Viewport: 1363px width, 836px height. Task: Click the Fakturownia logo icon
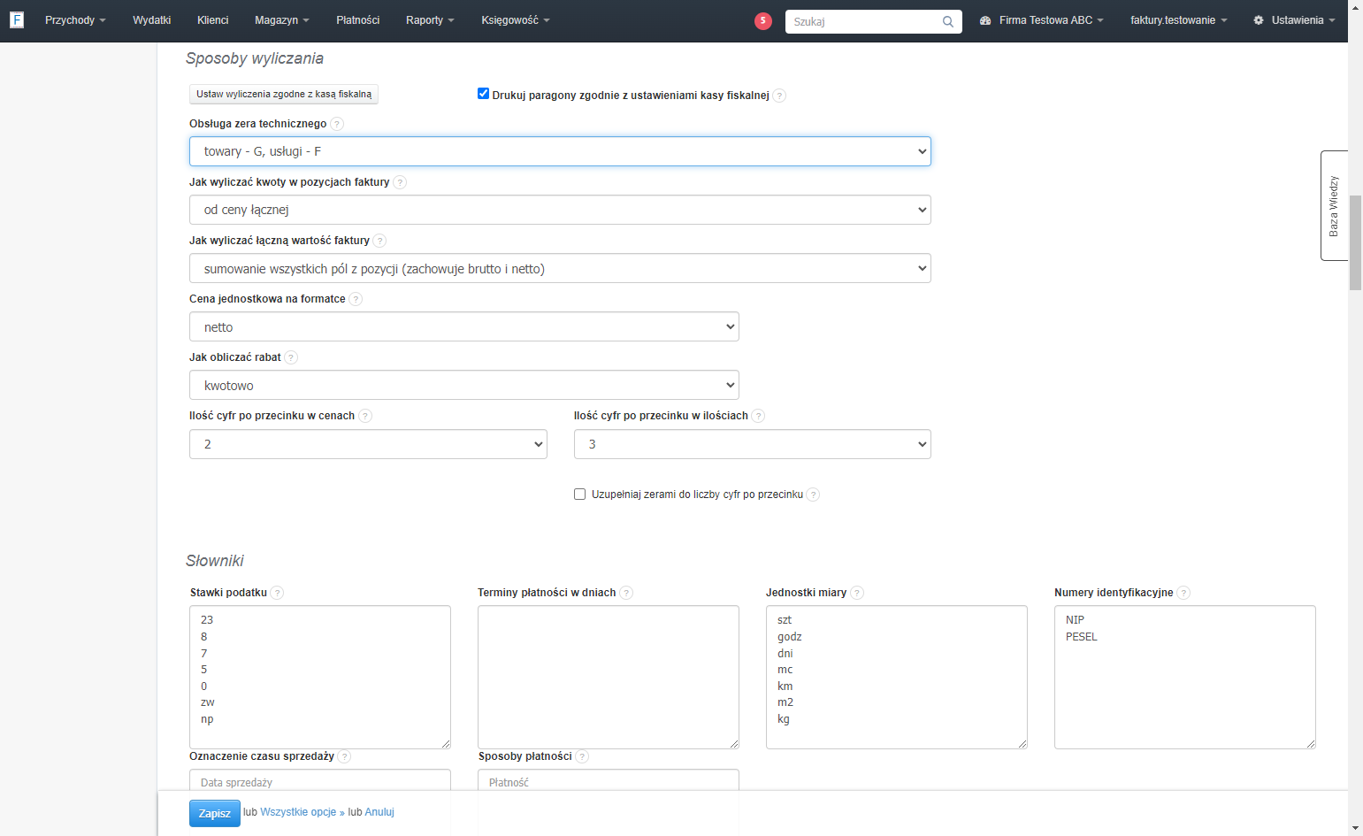tap(17, 19)
